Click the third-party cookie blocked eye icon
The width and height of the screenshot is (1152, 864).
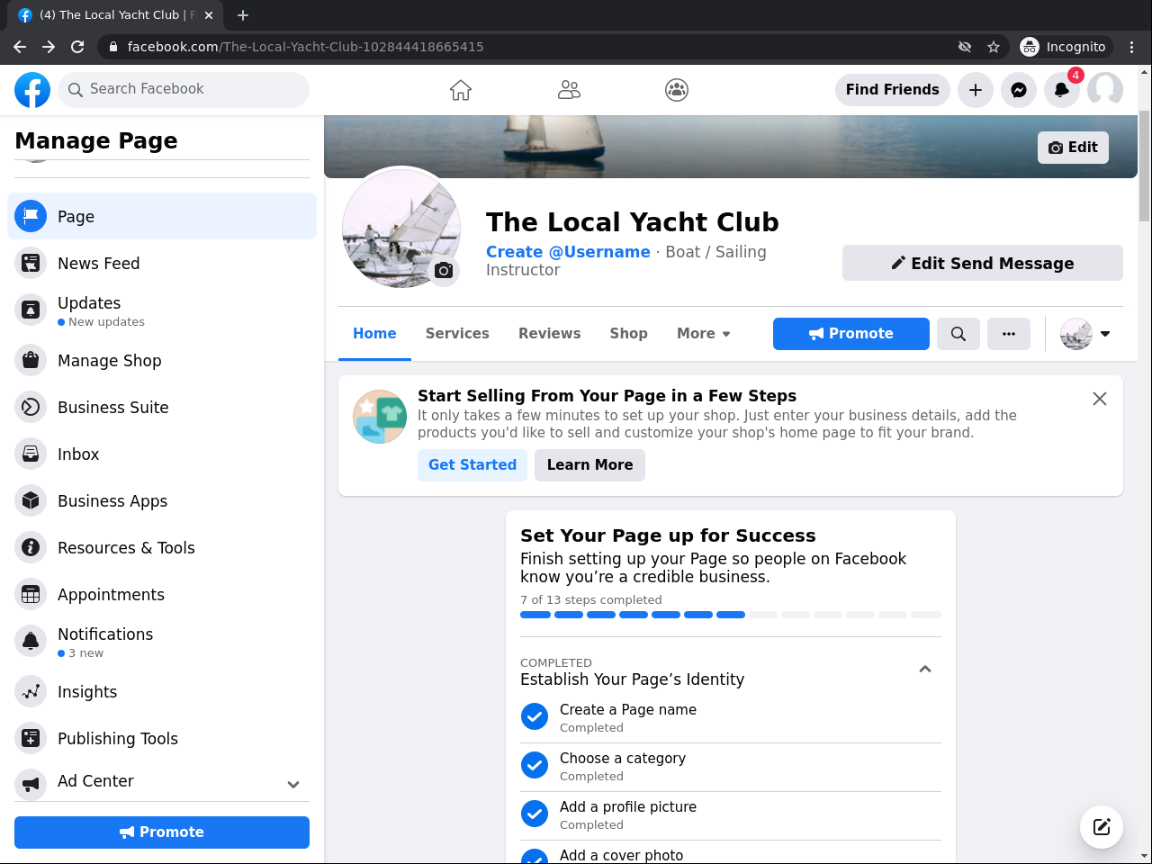965,47
